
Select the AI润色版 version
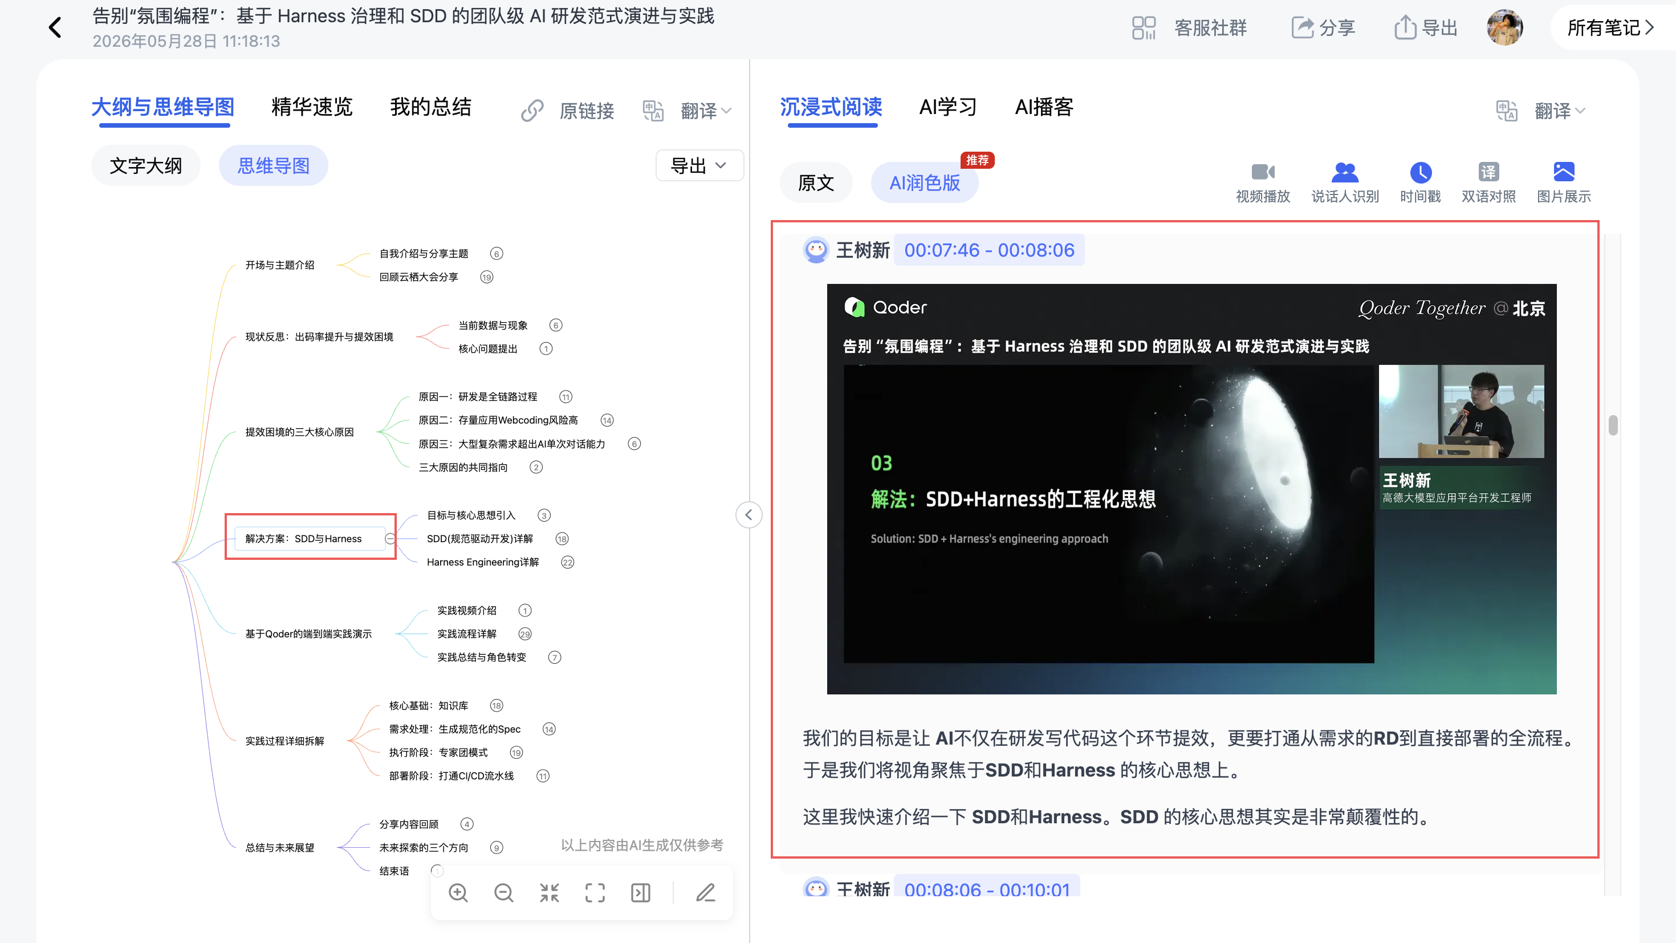point(925,183)
